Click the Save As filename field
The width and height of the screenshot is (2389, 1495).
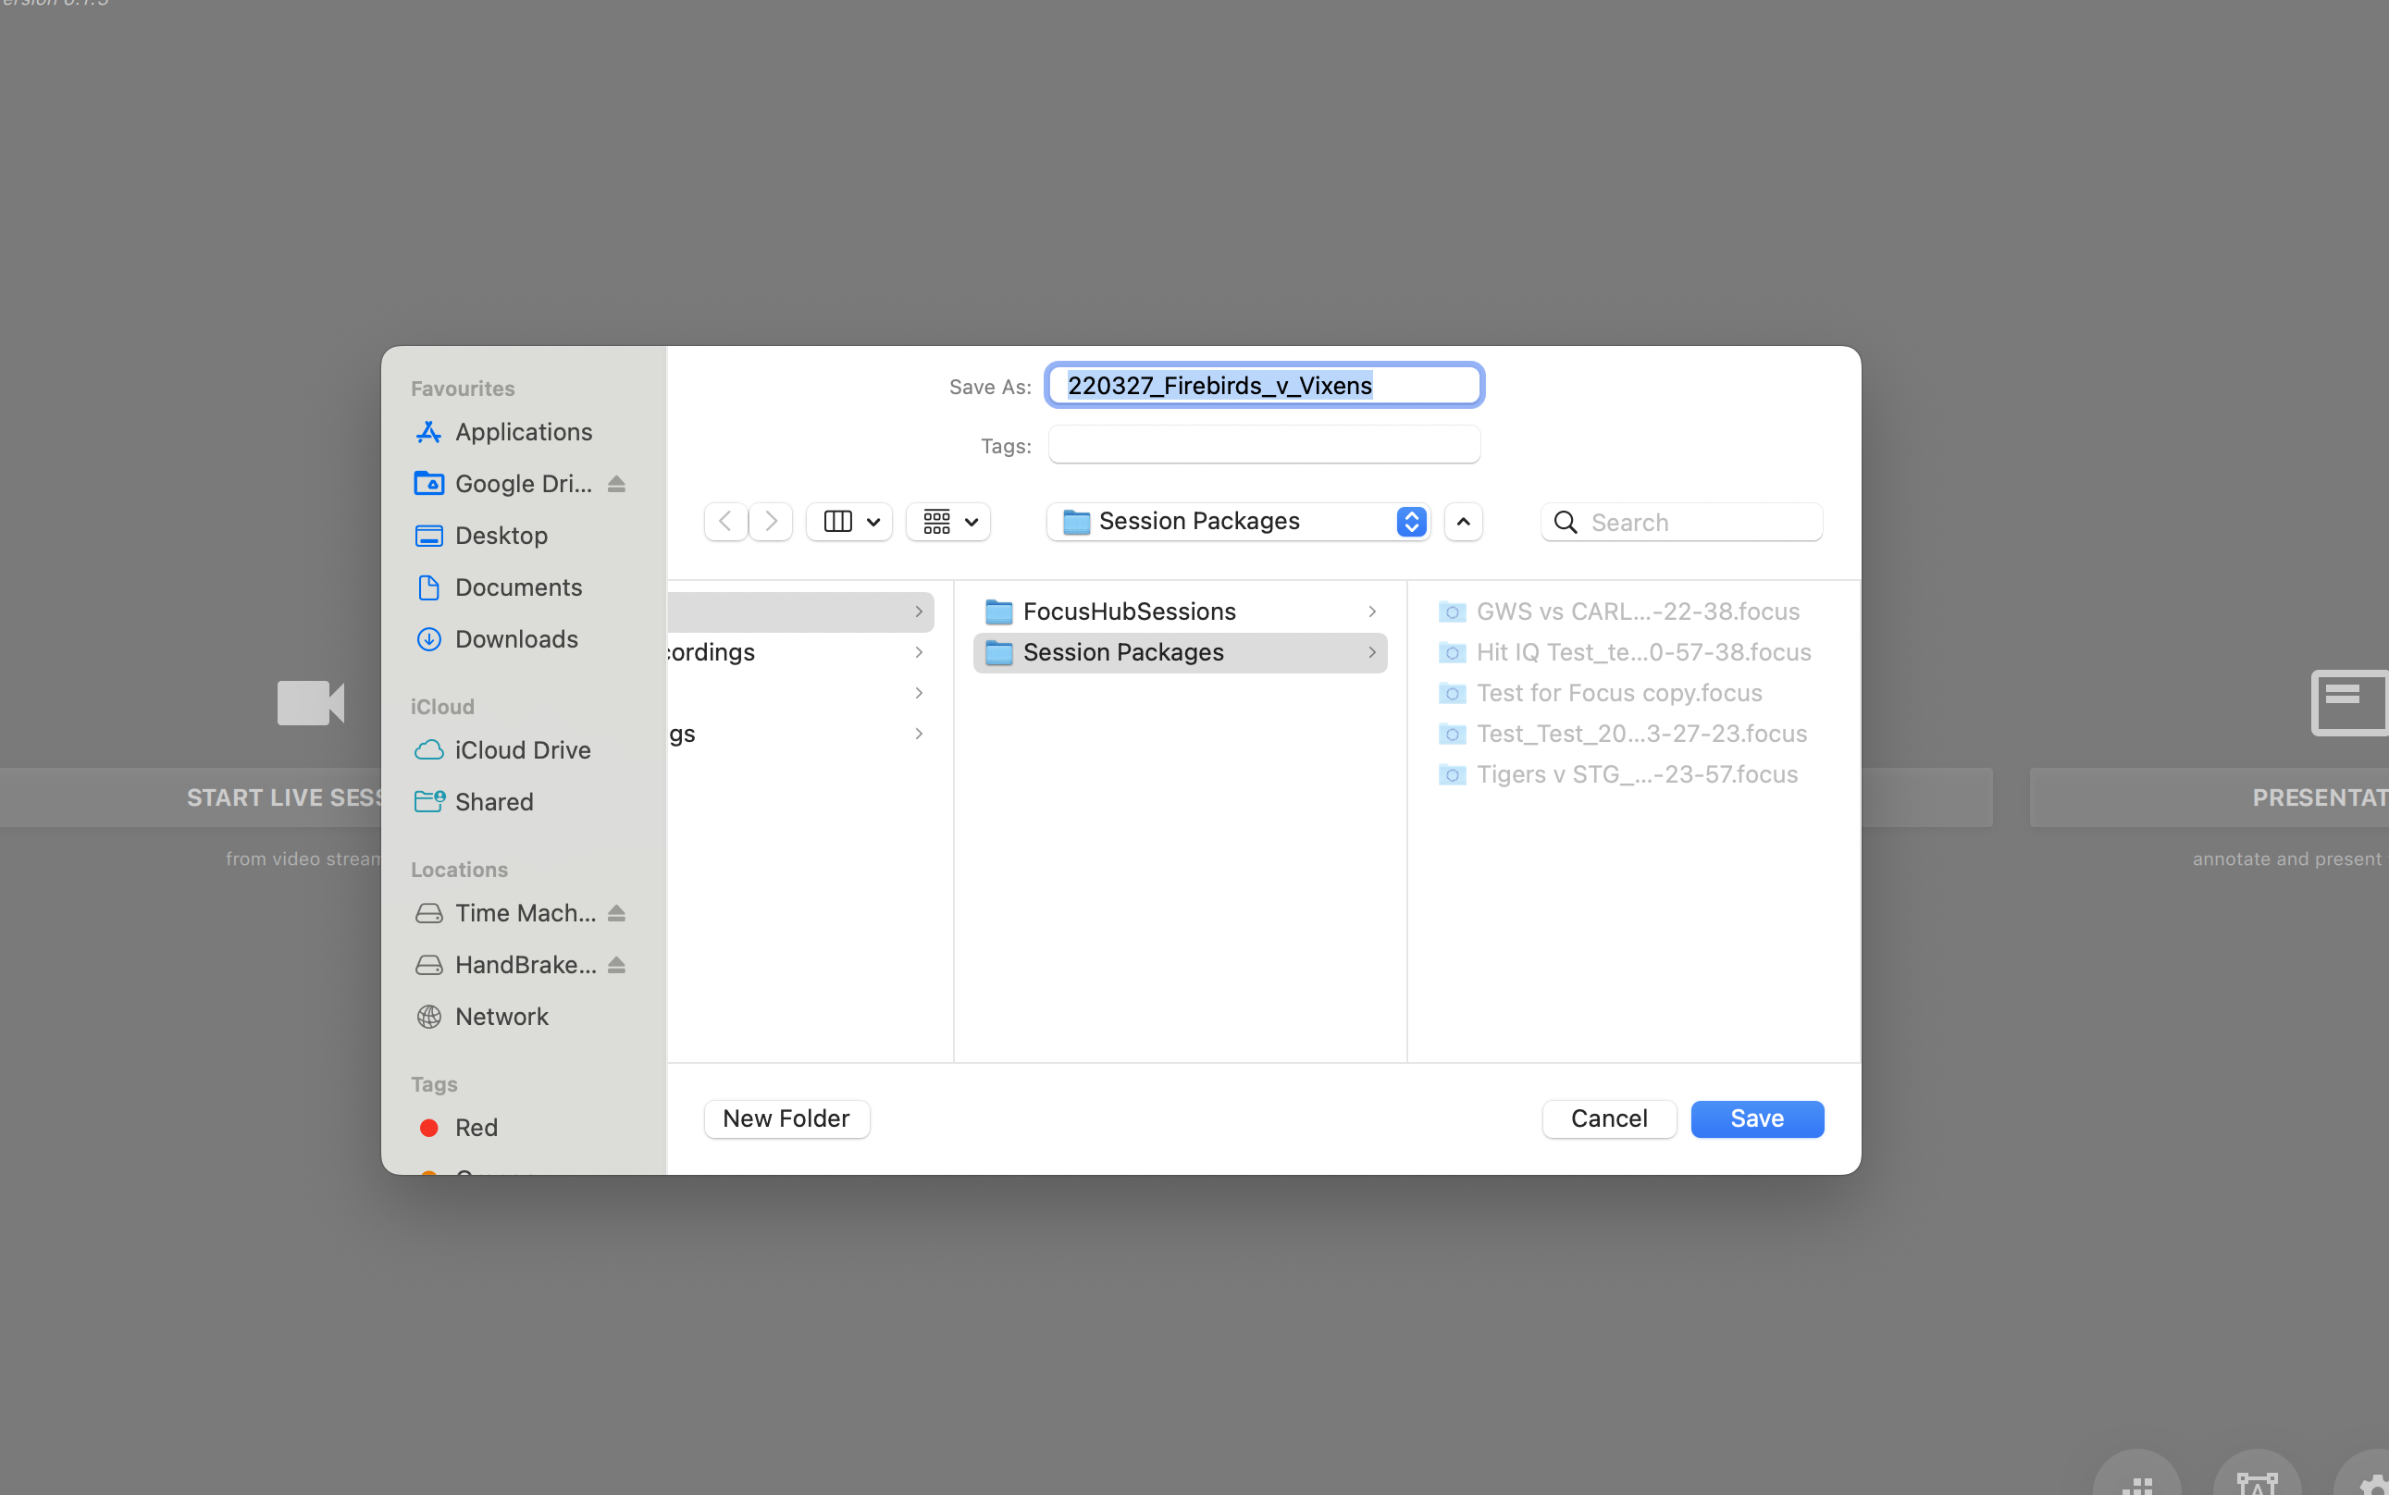[x=1264, y=386]
